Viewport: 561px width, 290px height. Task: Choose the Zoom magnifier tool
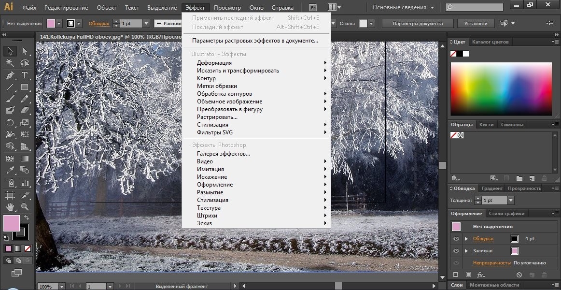click(x=25, y=207)
